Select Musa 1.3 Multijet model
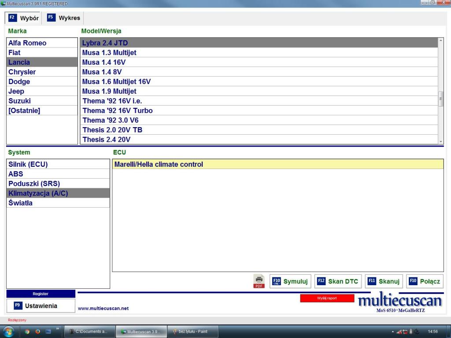Viewport: 451px width, 338px height. (259, 53)
